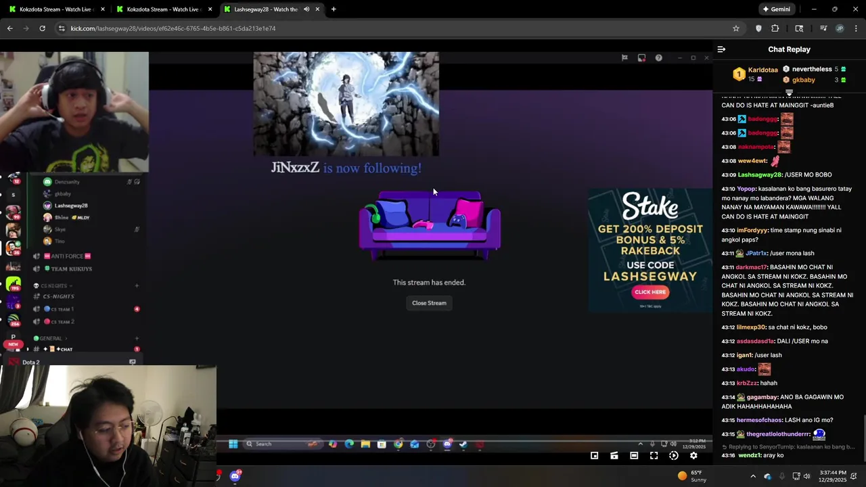Mute the Lashsegway28 tab via speaker icon
866x487 pixels.
[x=306, y=9]
